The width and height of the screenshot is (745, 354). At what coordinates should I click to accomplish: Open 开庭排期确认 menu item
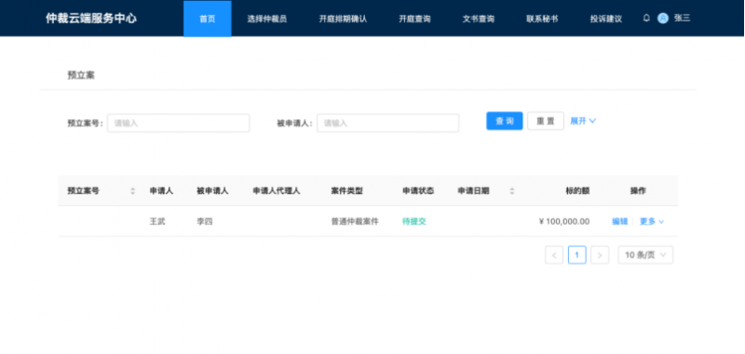coord(343,19)
